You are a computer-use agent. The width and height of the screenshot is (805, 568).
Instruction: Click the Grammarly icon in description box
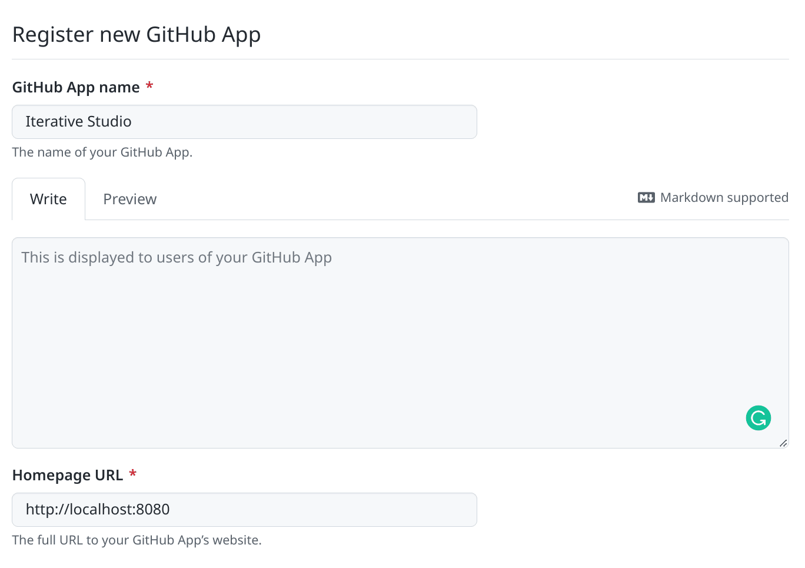[759, 418]
